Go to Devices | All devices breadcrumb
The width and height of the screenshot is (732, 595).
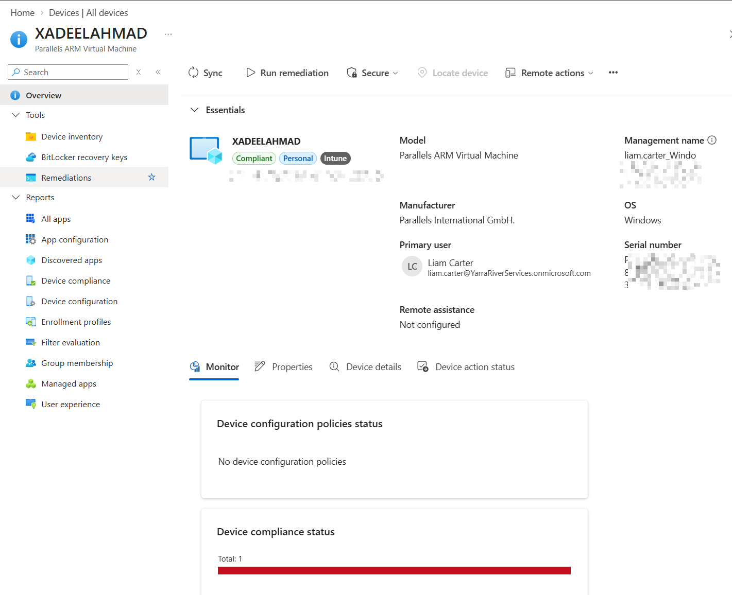coord(89,13)
